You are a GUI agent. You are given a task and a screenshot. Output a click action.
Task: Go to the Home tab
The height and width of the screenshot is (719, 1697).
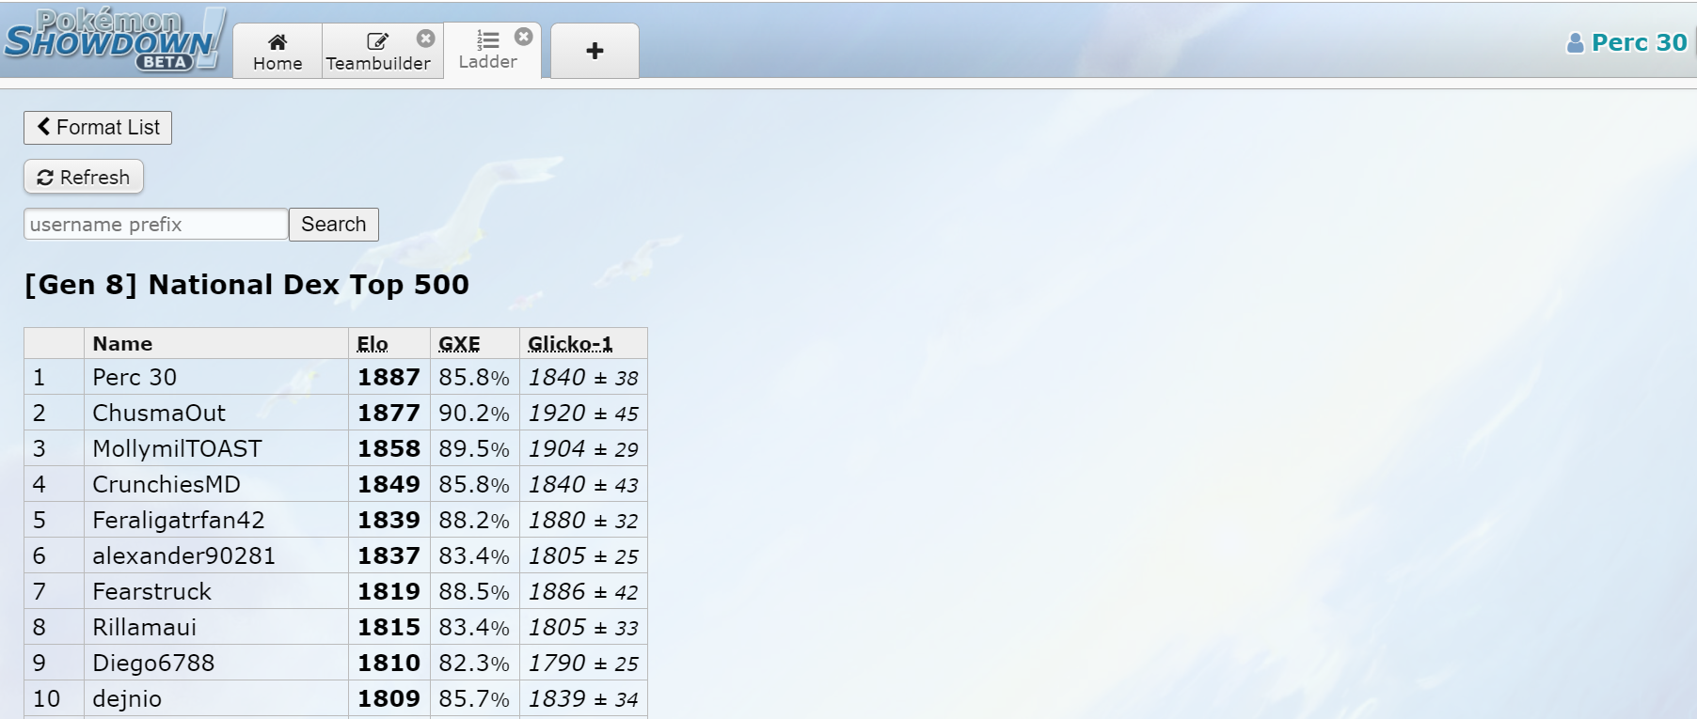278,51
